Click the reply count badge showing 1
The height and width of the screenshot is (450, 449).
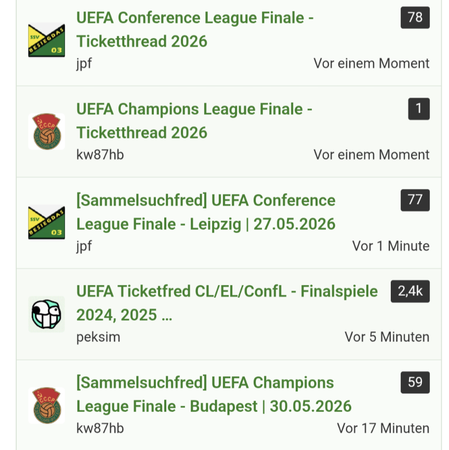pos(419,109)
